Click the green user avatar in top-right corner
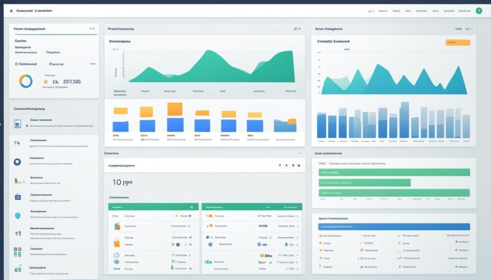The width and height of the screenshot is (491, 280). tap(478, 11)
